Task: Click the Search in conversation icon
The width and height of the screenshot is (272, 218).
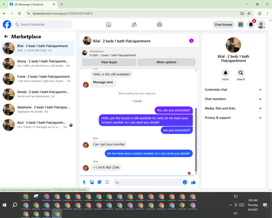Action: pyautogui.click(x=240, y=73)
